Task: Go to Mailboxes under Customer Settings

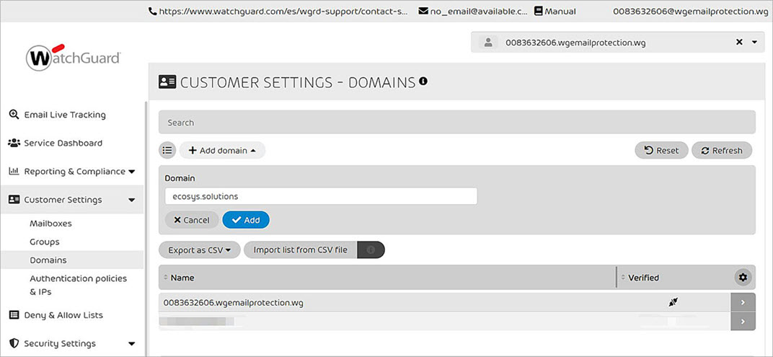Action: (50, 224)
